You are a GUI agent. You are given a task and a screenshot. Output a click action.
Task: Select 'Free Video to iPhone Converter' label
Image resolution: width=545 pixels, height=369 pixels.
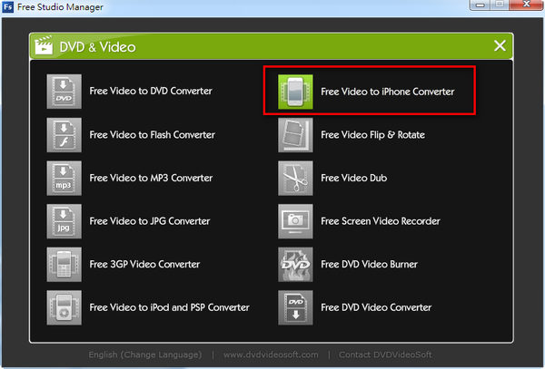[388, 92]
